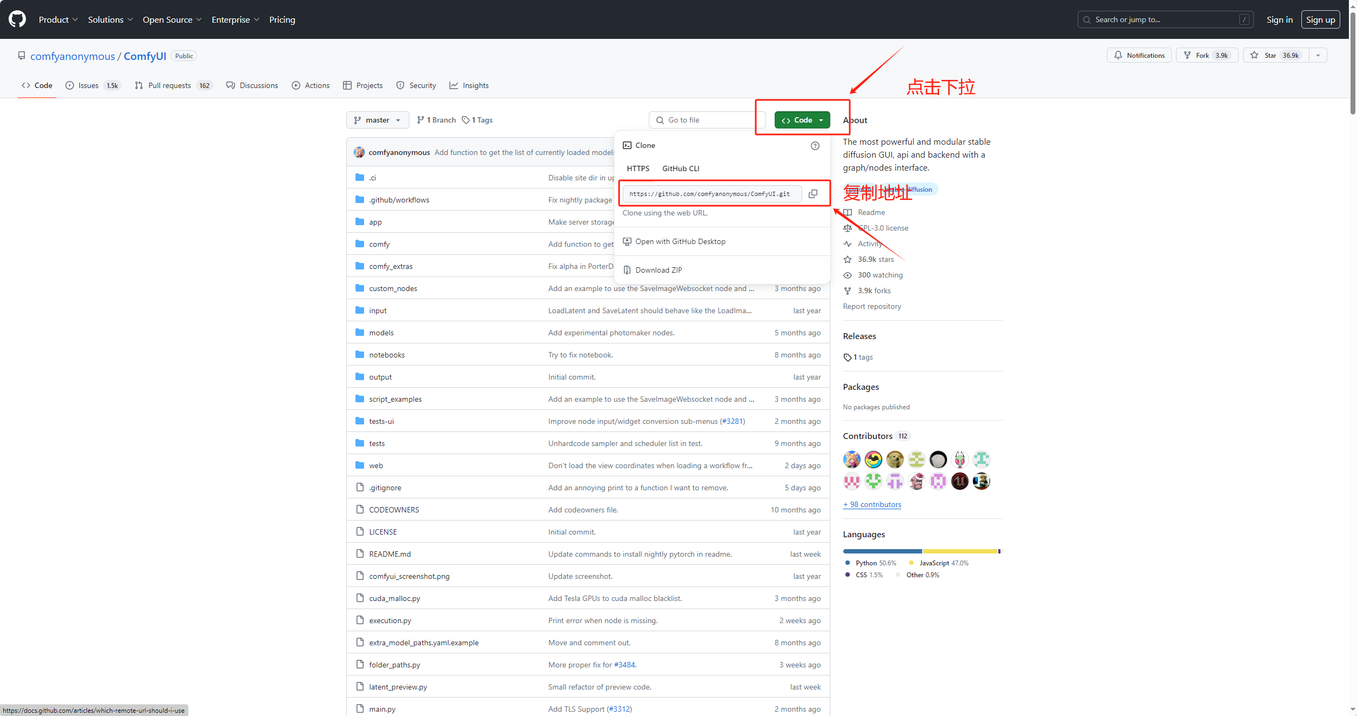The height and width of the screenshot is (716, 1357).
Task: Click the 36.9k stars star icon in About
Action: point(848,259)
